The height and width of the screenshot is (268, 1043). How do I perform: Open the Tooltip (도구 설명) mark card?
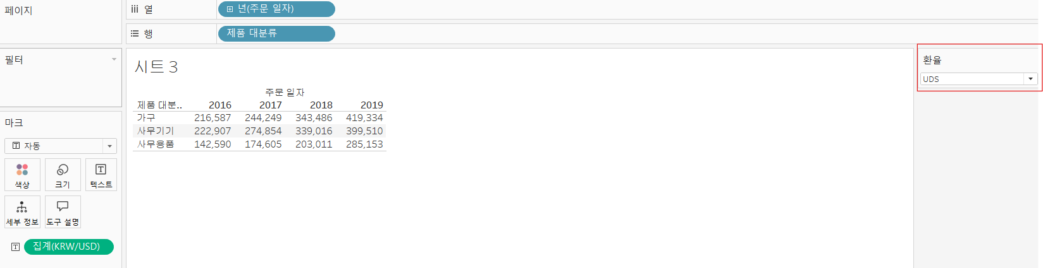pos(63,212)
